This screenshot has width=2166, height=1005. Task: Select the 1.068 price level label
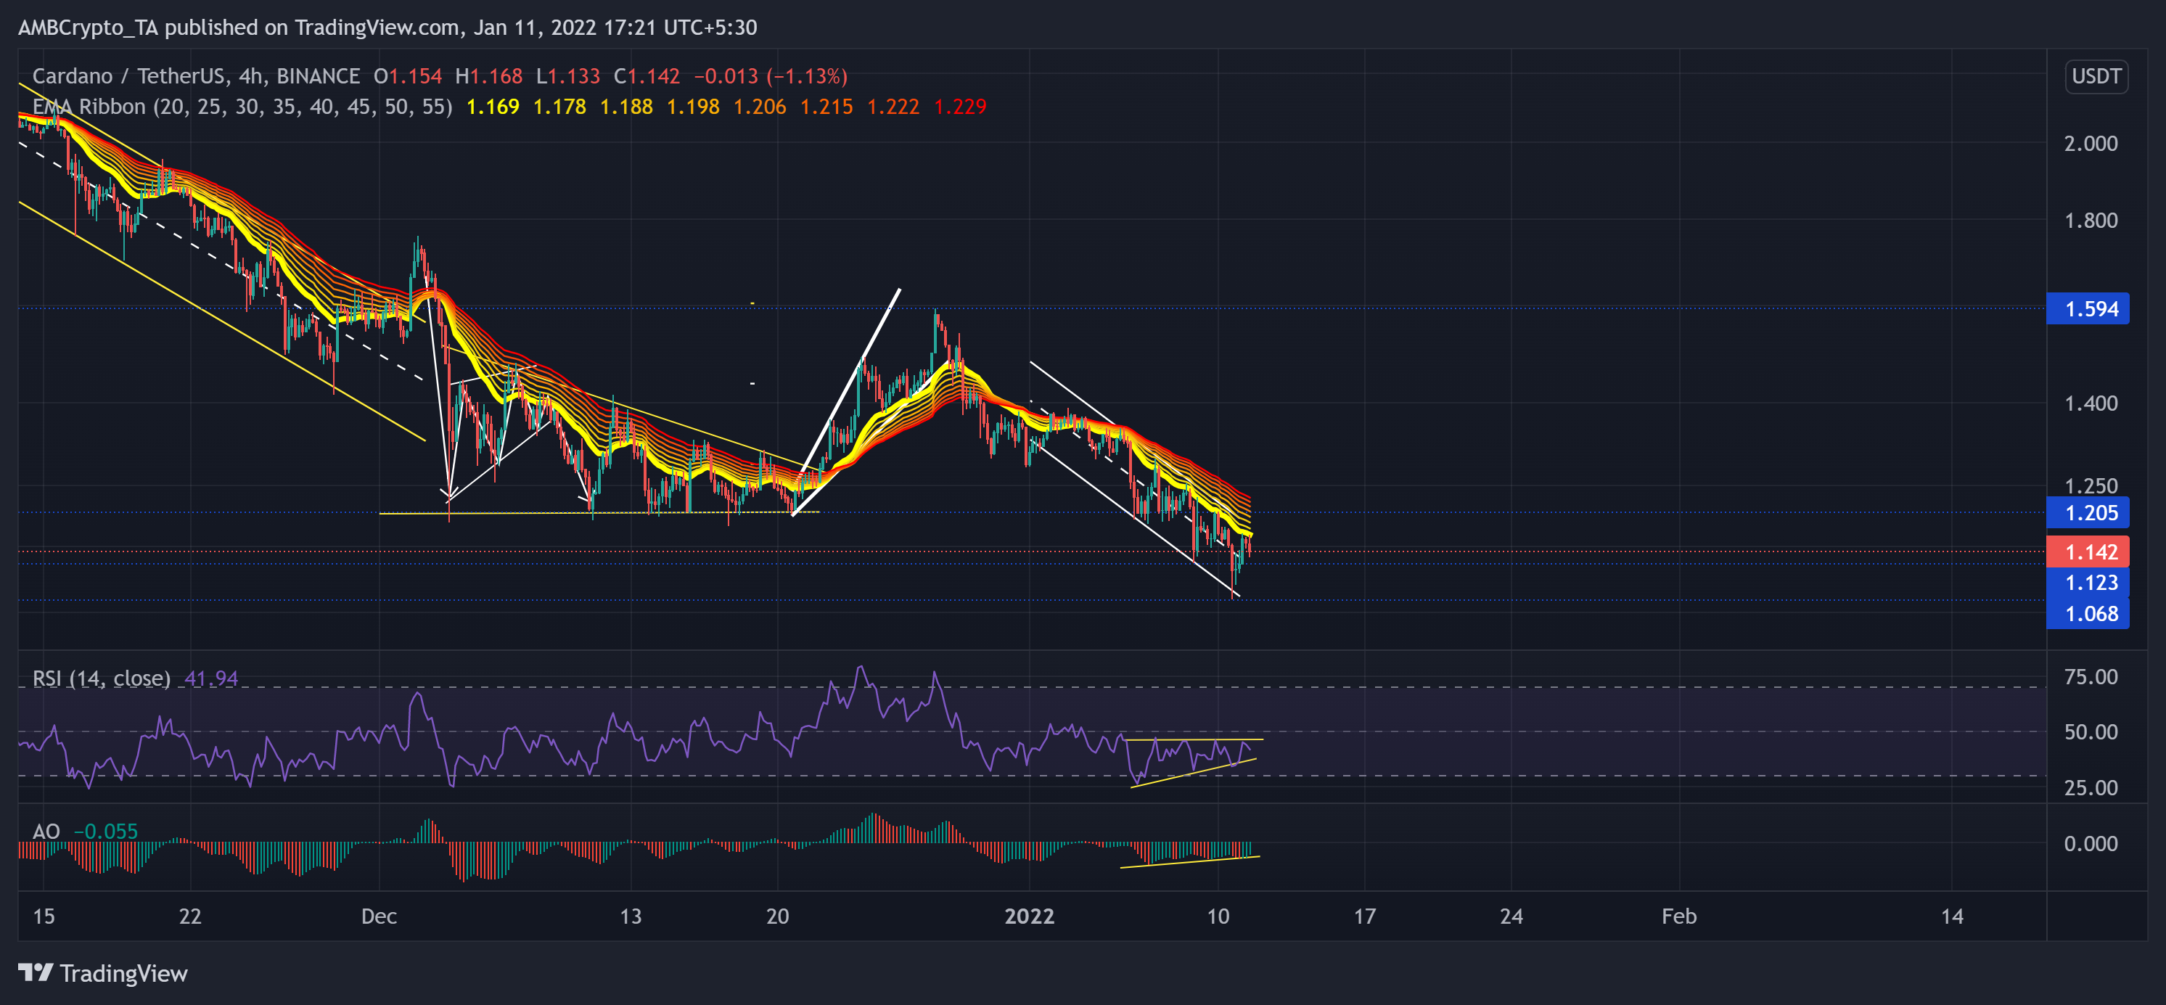click(x=2088, y=613)
